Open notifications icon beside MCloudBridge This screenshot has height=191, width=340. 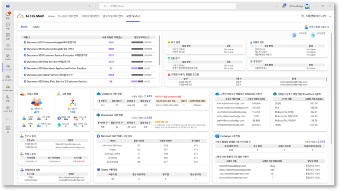284,6
